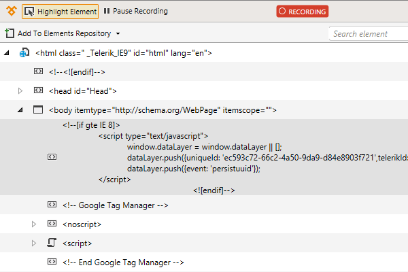Screen dimensions: 408x272
Task: Focus the Search element field
Action: click(369, 33)
